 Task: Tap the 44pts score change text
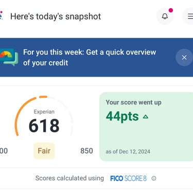tap(122, 117)
